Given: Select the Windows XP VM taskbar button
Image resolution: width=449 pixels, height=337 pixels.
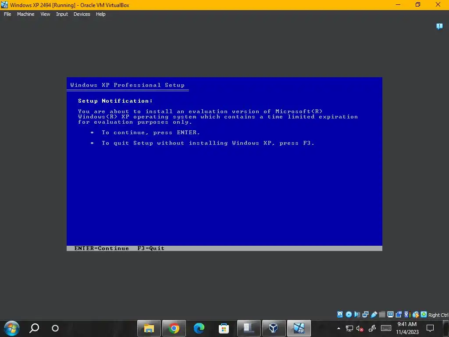Looking at the screenshot, I should (299, 328).
